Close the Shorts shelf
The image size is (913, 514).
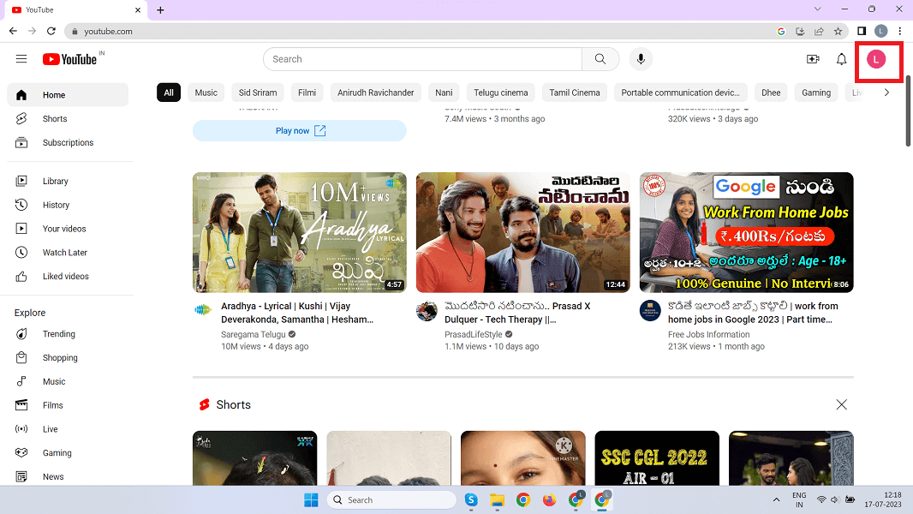841,404
